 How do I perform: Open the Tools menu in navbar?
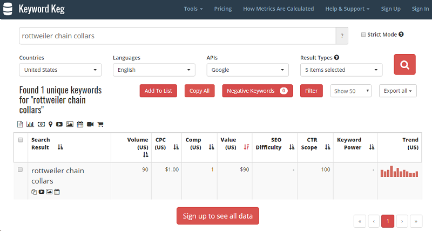[x=193, y=9]
